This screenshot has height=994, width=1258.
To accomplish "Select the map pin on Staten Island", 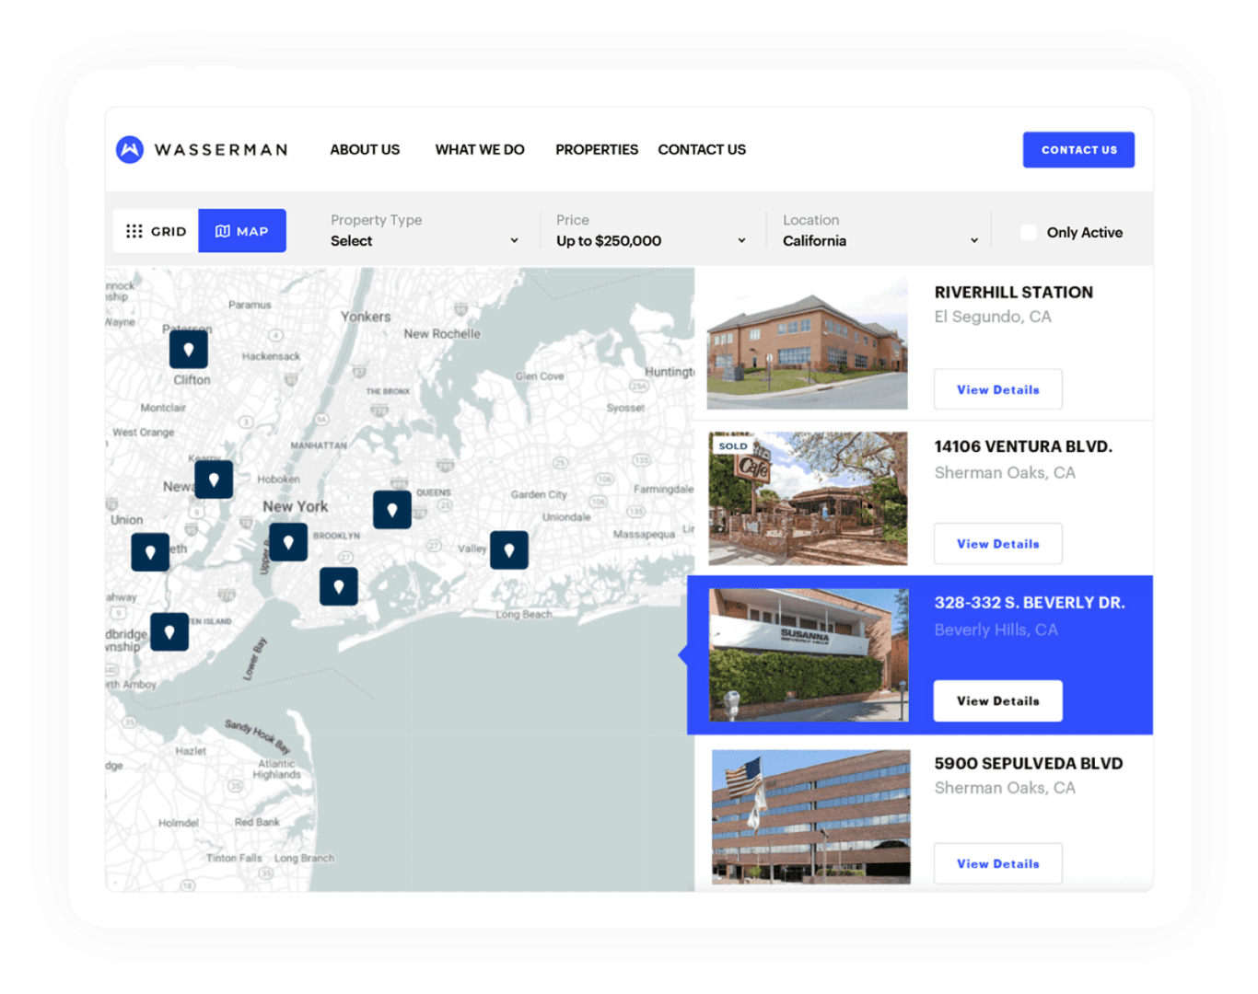I will (169, 632).
